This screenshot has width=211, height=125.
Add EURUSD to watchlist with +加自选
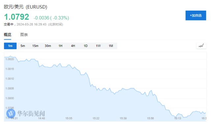(196, 16)
